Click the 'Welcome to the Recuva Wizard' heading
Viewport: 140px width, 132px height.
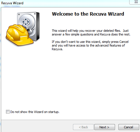pos(88,14)
